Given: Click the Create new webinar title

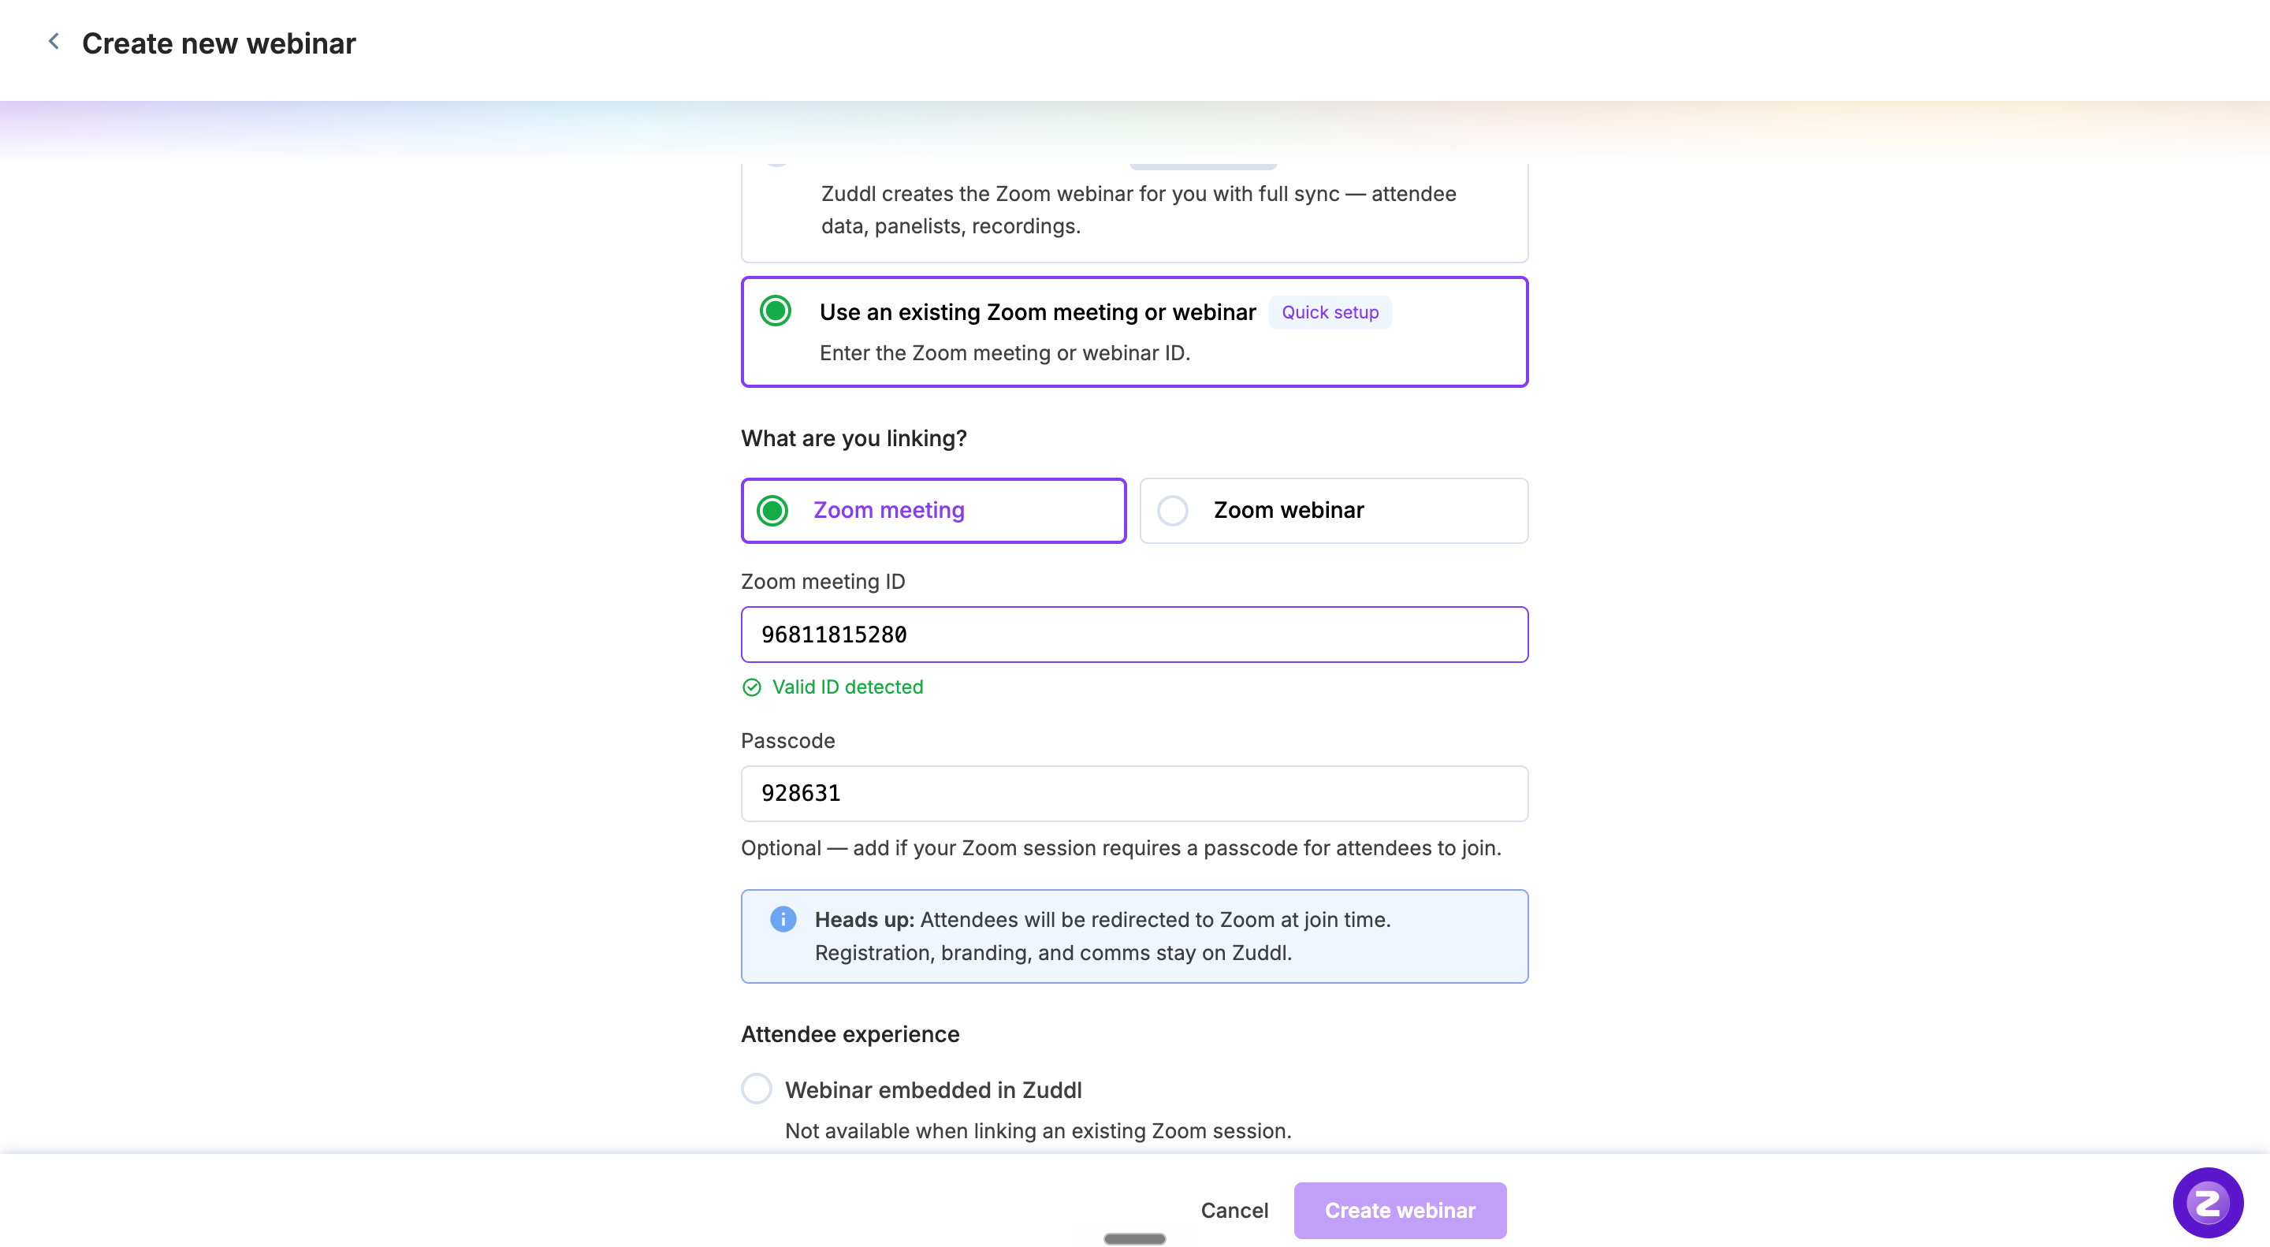Looking at the screenshot, I should click(x=218, y=43).
